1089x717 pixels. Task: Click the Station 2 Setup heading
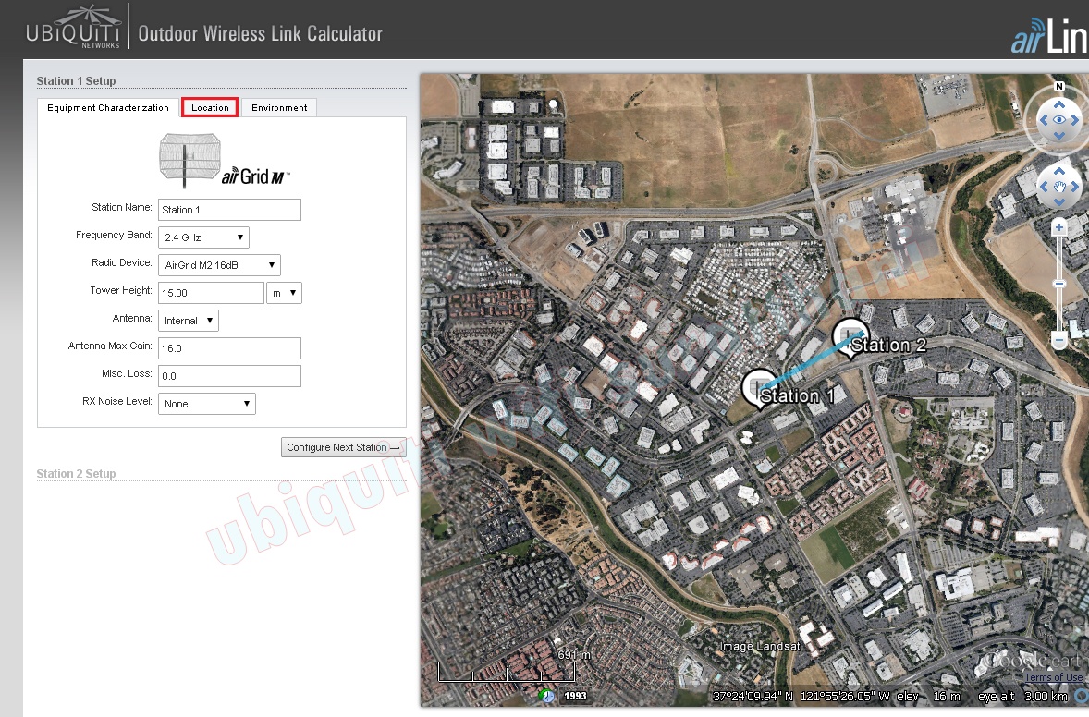click(x=76, y=473)
